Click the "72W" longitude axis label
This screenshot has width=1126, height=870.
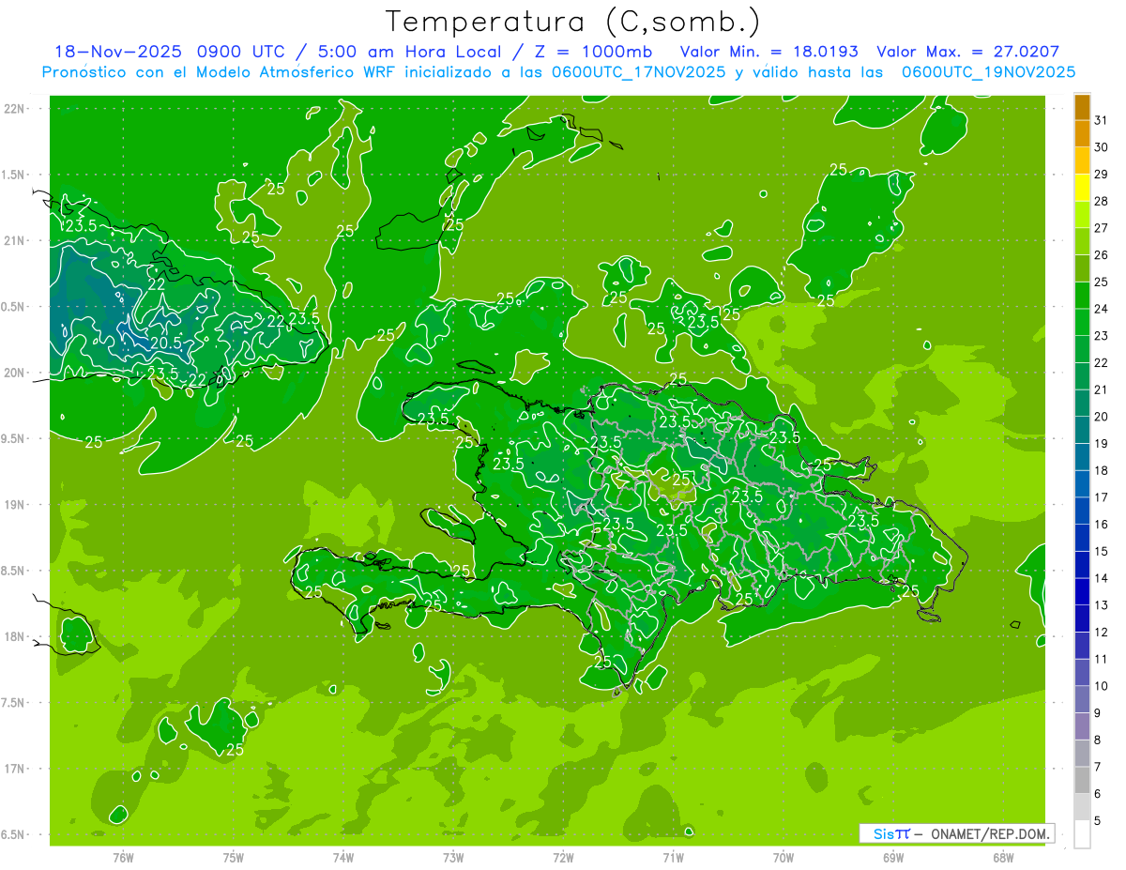(563, 858)
